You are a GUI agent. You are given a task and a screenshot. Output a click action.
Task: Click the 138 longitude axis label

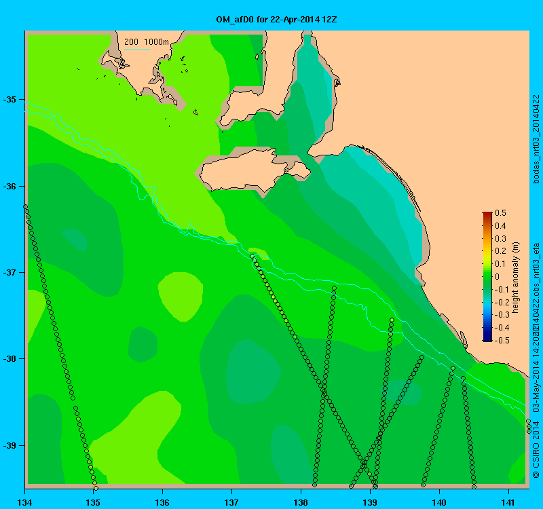[x=301, y=502]
